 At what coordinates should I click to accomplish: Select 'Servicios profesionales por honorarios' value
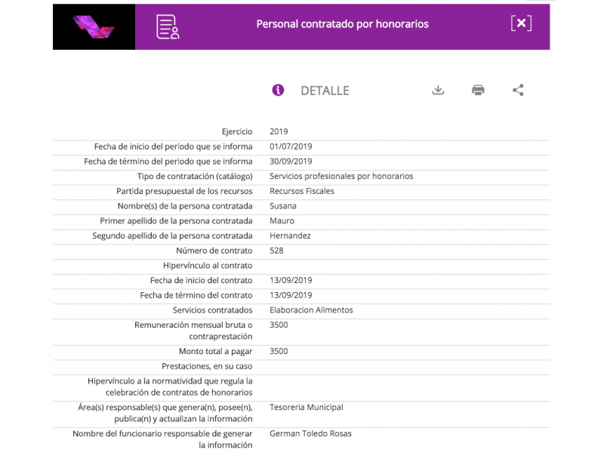coord(341,177)
